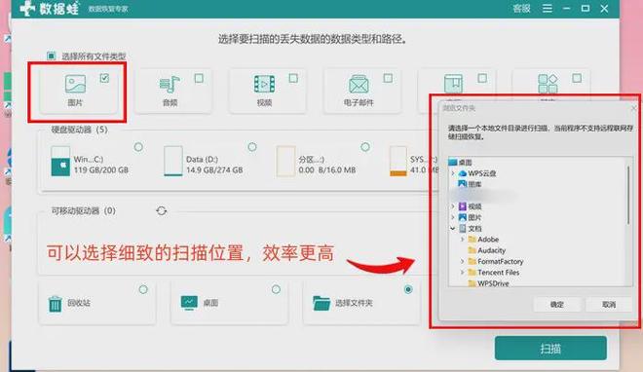
Task: Start scanning with the 扫描 button
Action: 550,349
